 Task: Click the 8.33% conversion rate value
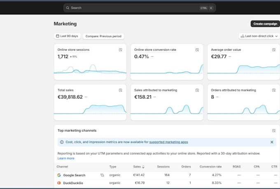pyautogui.click(x=217, y=183)
